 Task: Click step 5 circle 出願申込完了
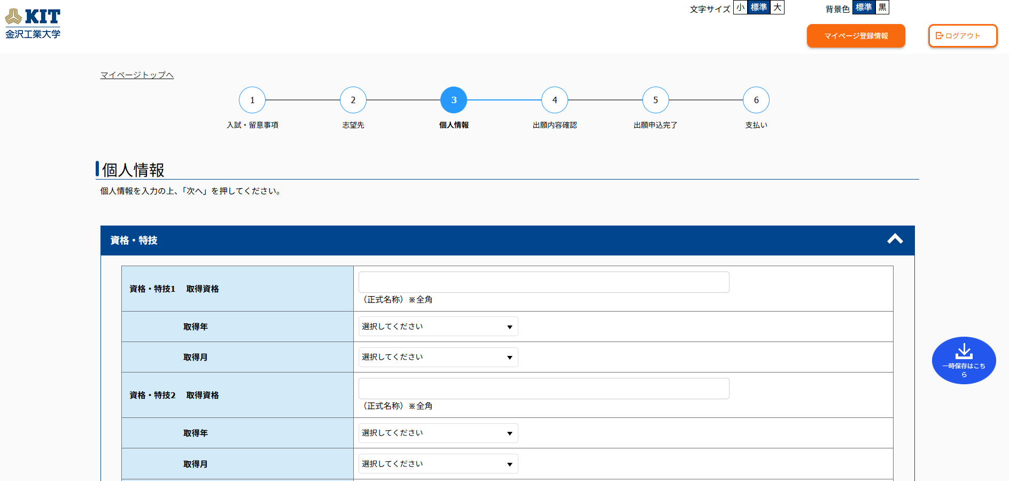coord(656,100)
